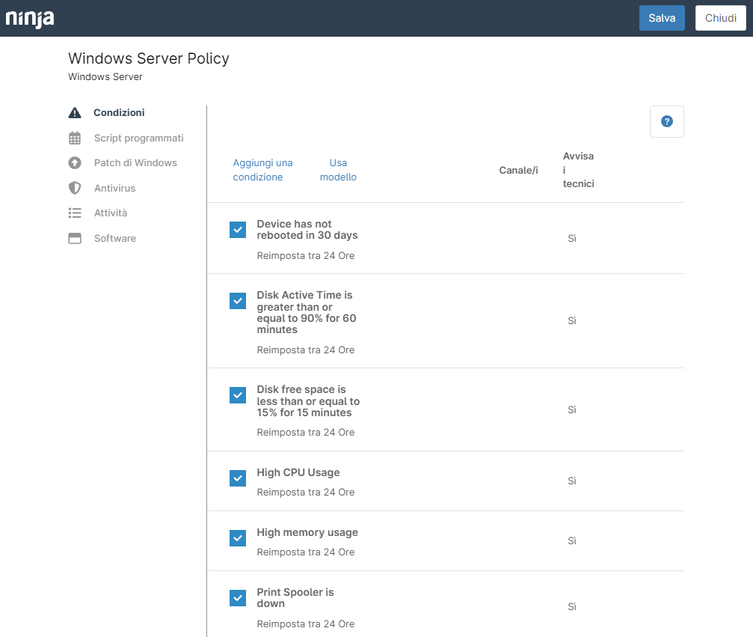
Task: Click 'Sì' in the Disk Active Time row
Action: tap(572, 320)
